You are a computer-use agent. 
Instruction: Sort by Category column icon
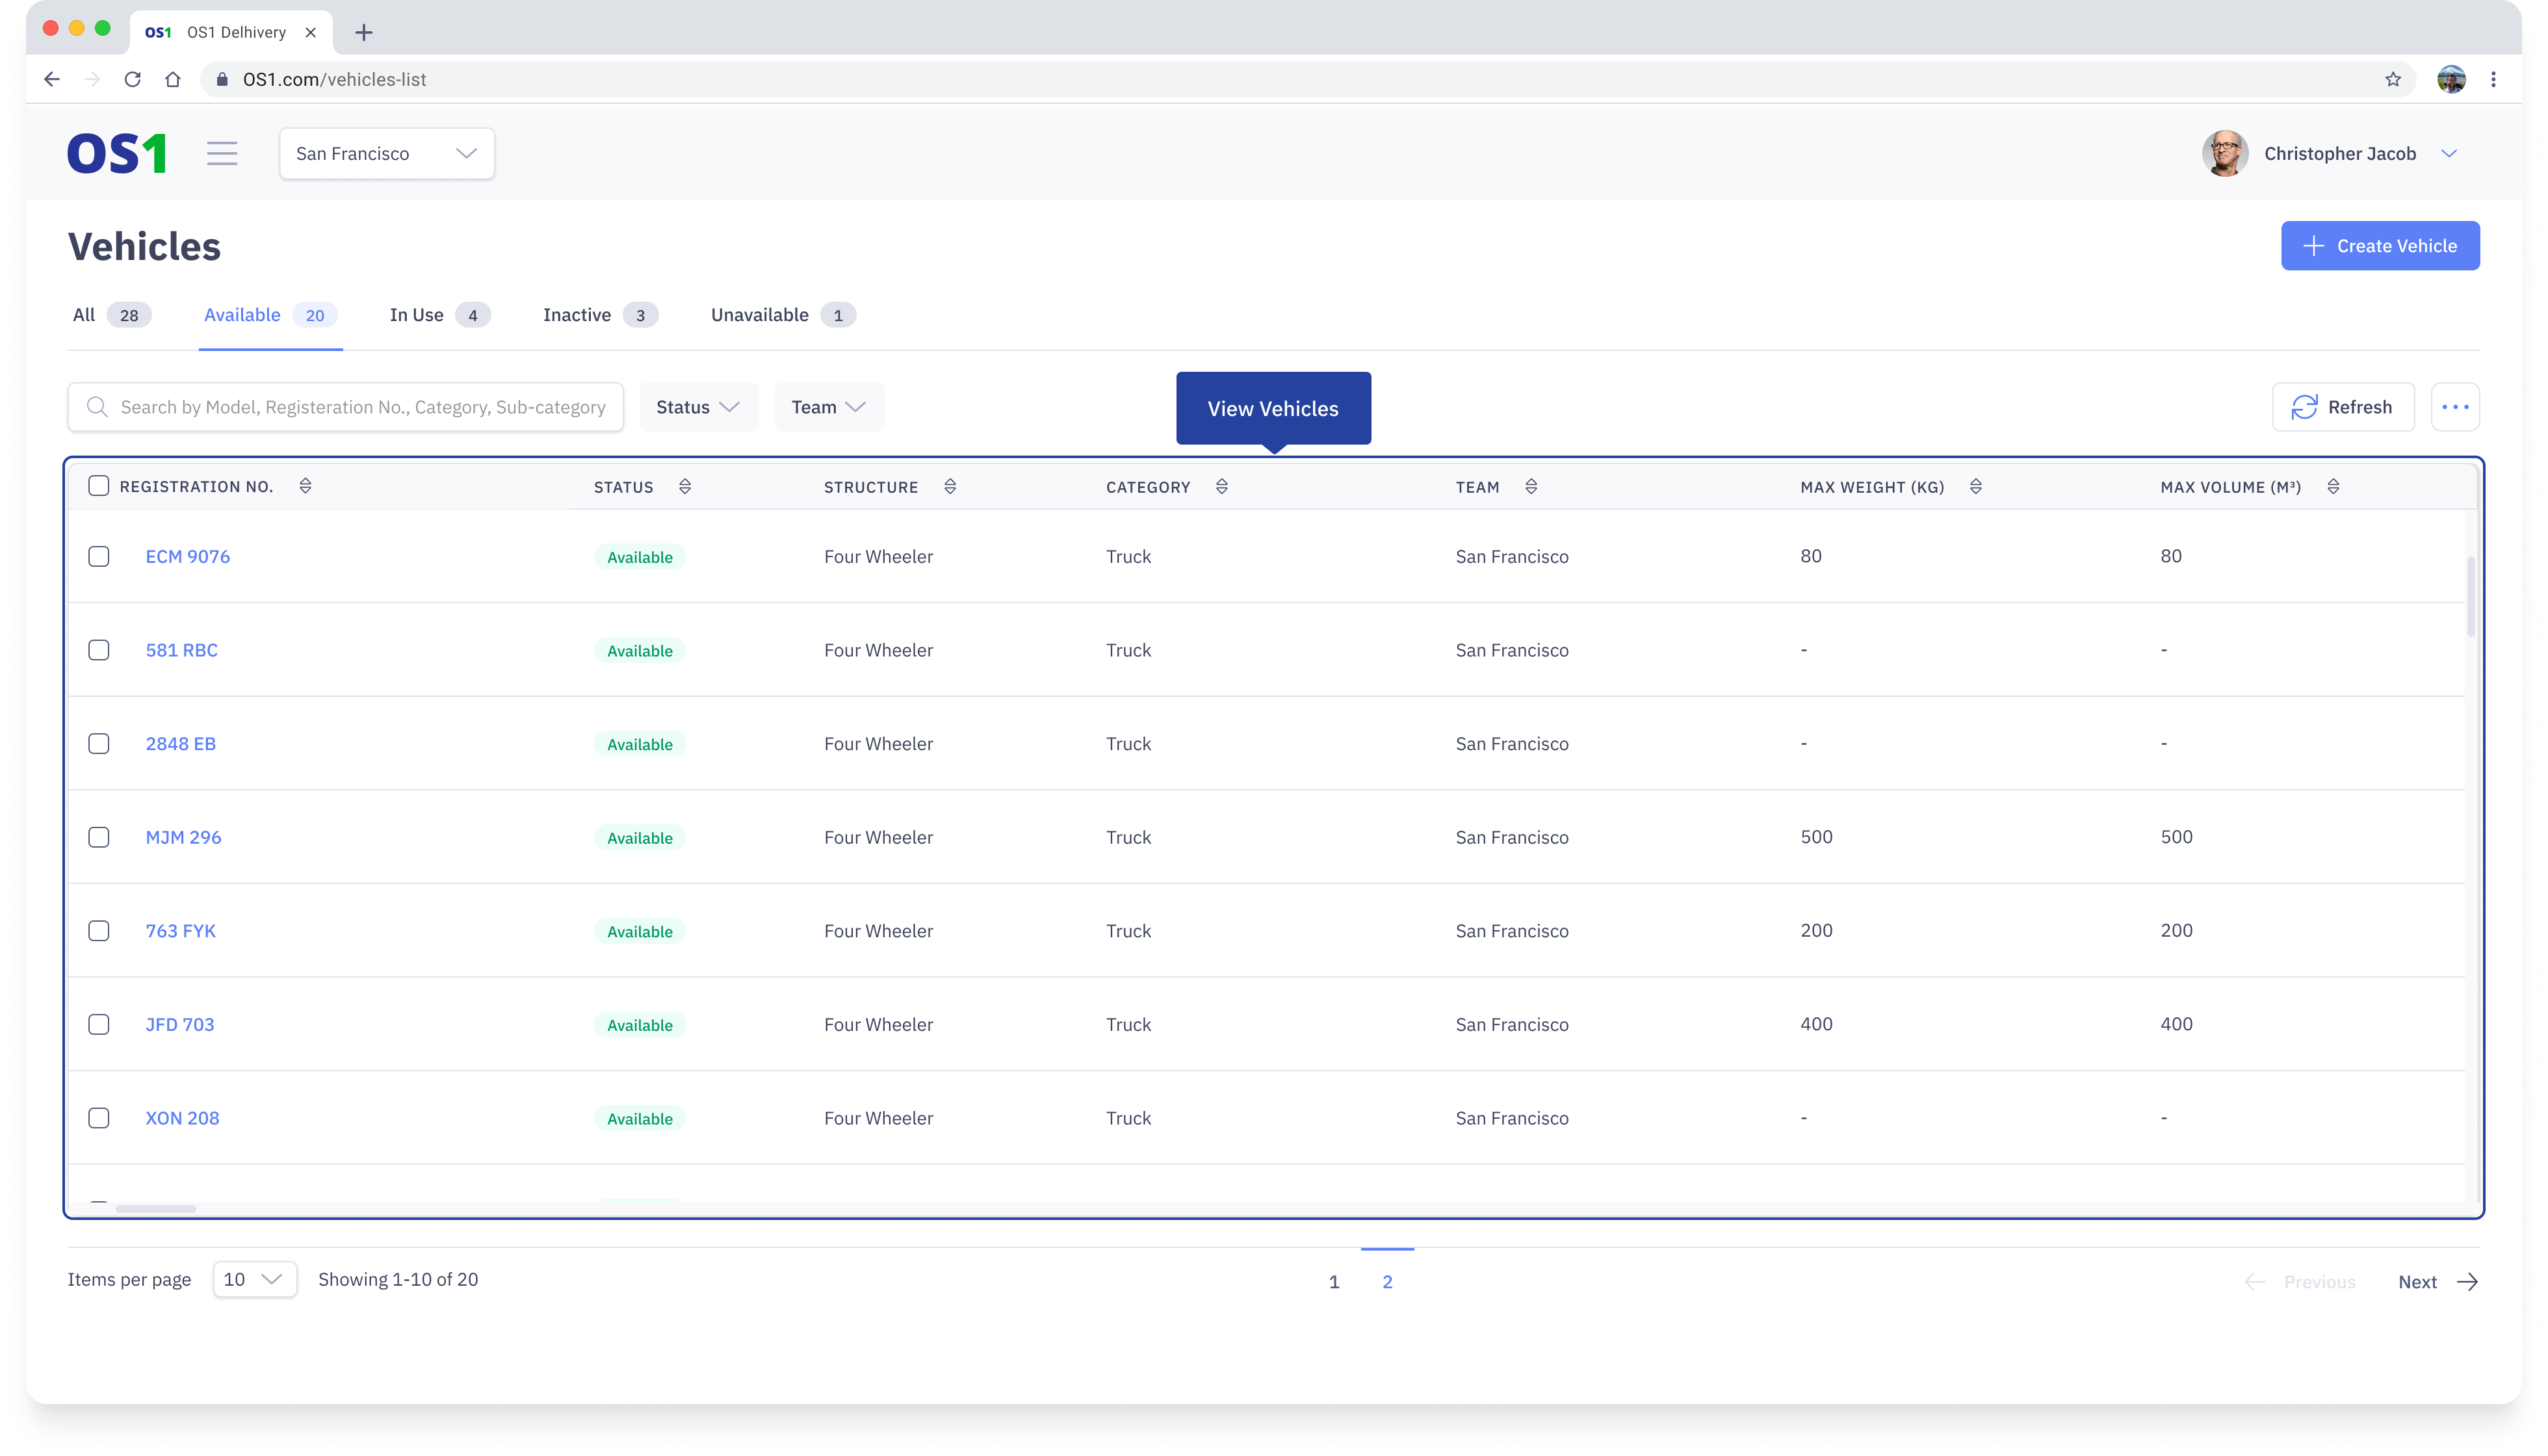click(1221, 487)
